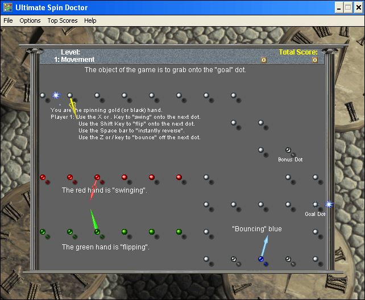This screenshot has height=300, width=365.
Task: Open the Options menu
Action: tap(30, 20)
